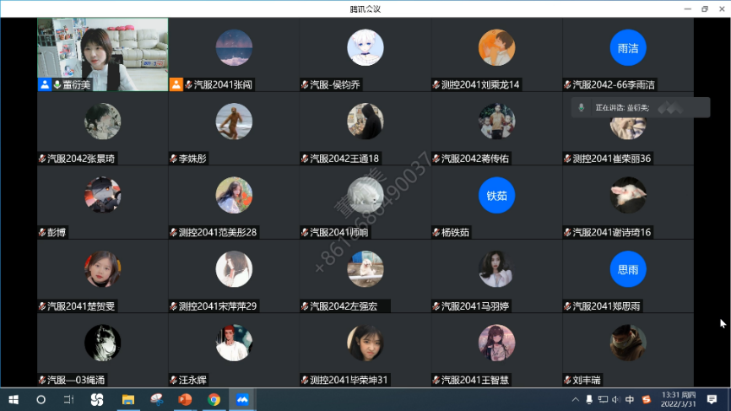Click the volume icon in system tray
The width and height of the screenshot is (731, 411).
click(x=615, y=399)
